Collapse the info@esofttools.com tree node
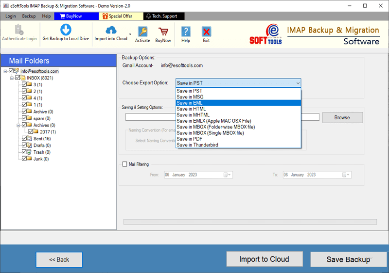This screenshot has height=273, width=389. pos(5,71)
